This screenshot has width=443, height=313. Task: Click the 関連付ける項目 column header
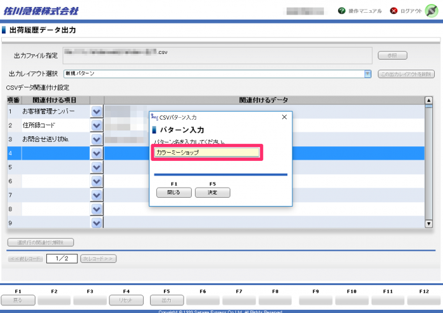(x=56, y=100)
